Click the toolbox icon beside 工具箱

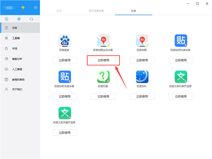(6, 38)
